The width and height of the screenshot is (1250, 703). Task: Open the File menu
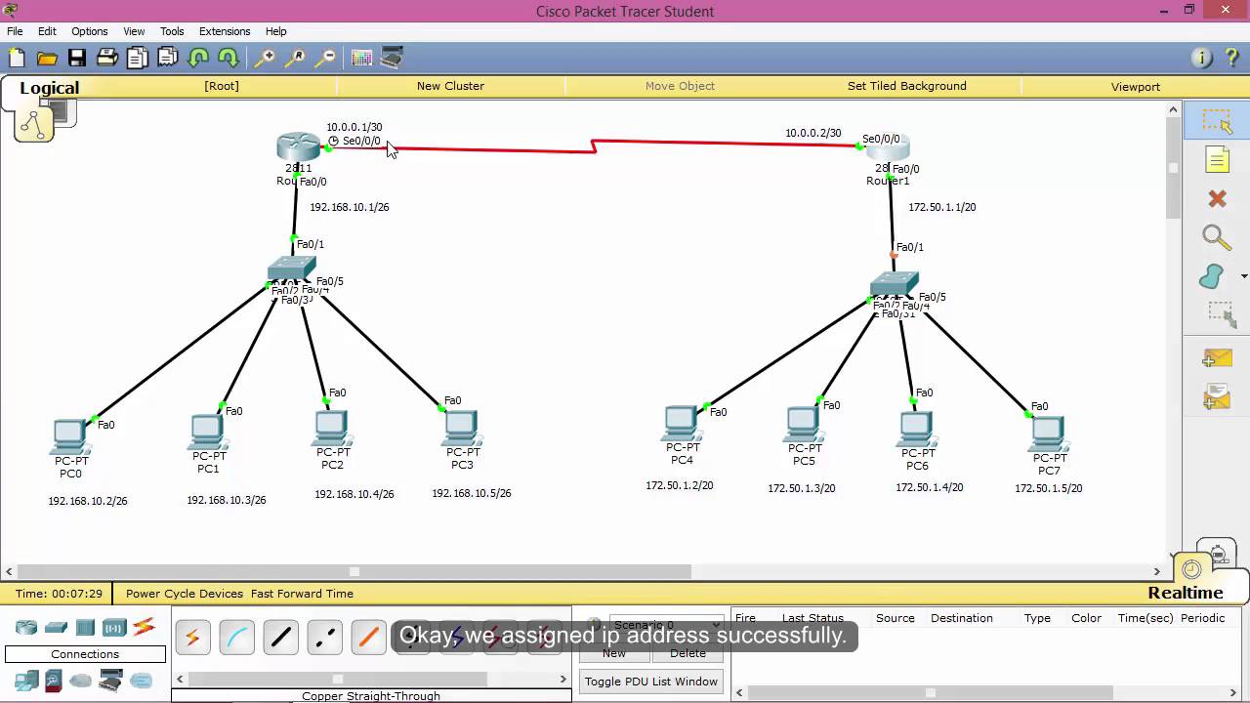coord(15,31)
